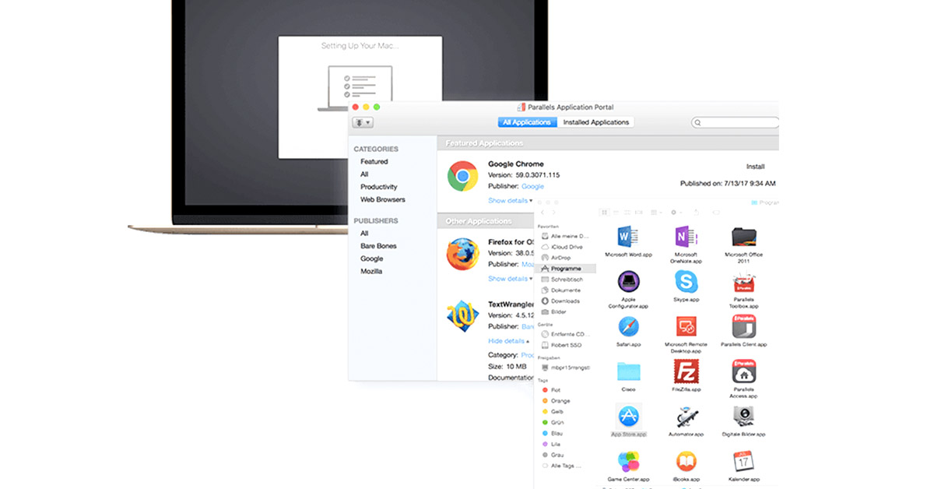
Task: Open iBooks.app in Finder
Action: 686,461
